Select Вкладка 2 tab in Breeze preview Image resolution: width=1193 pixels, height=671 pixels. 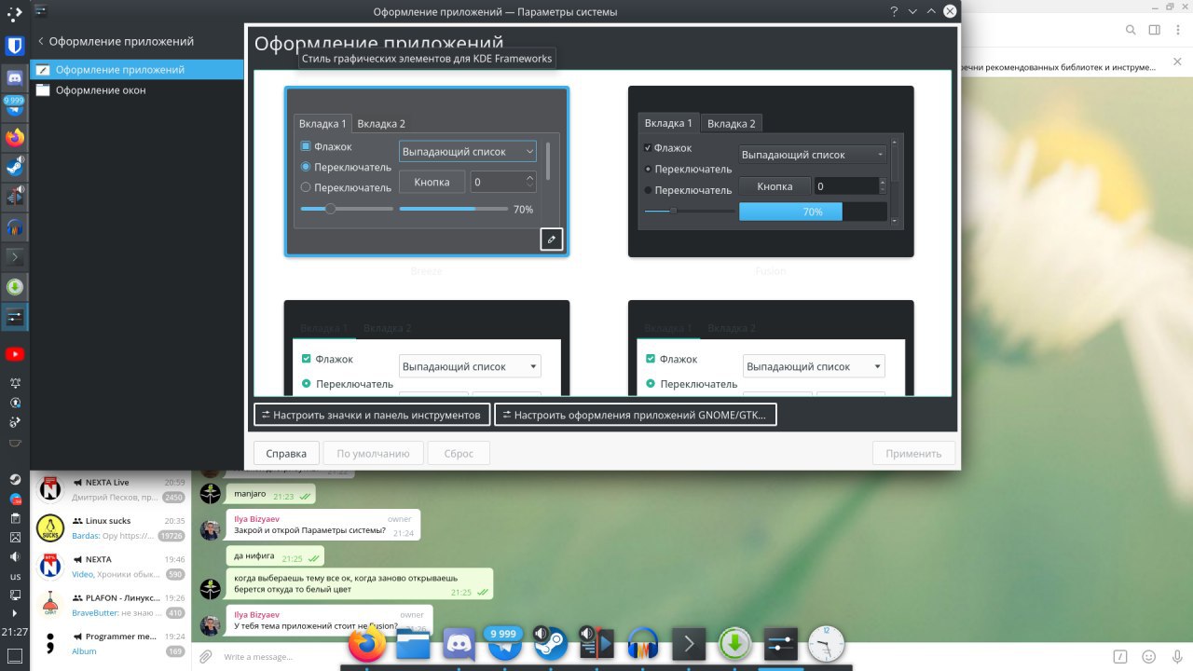tap(381, 124)
